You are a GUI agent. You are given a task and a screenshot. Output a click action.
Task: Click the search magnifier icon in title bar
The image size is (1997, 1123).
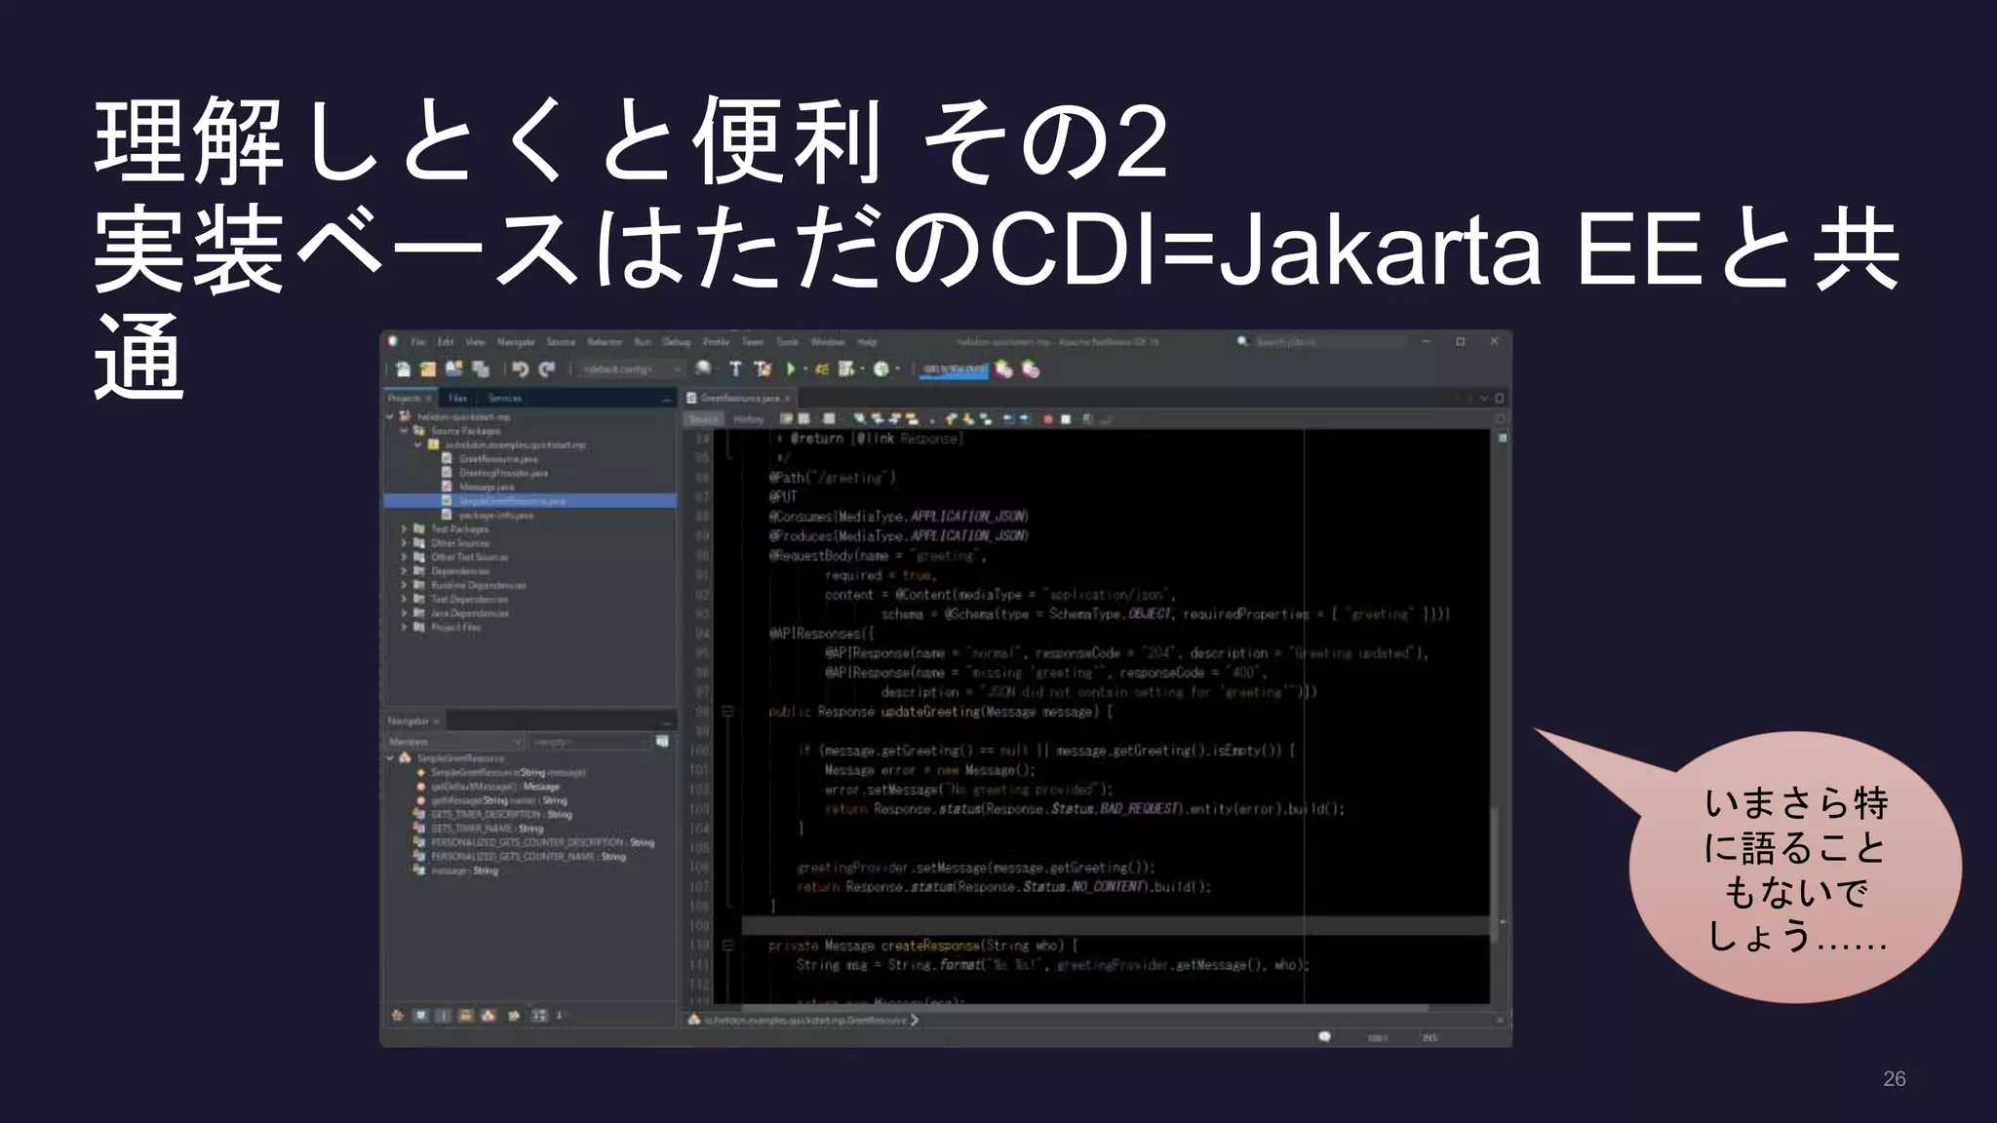pyautogui.click(x=1242, y=342)
